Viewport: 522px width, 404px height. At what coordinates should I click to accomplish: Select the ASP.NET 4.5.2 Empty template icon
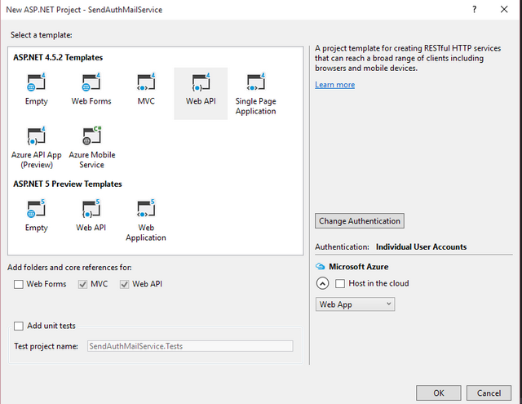click(36, 82)
